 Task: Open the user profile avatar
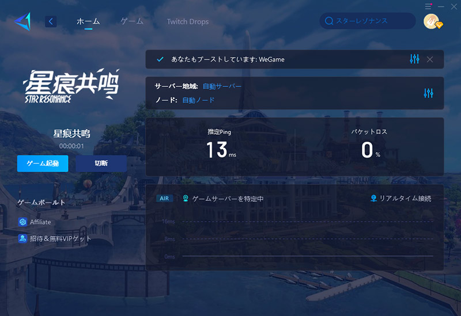click(432, 21)
